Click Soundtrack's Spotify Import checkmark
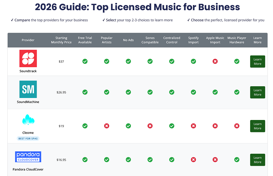Image resolution: width=273 pixels, height=176 pixels. [x=194, y=61]
